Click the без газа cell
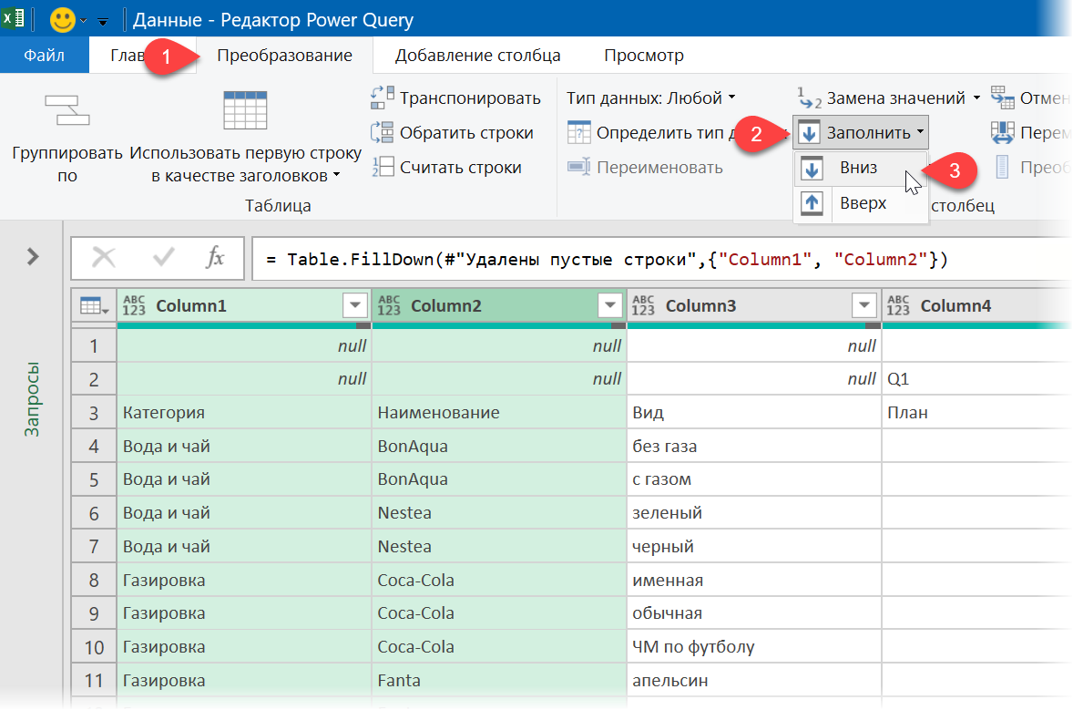The image size is (1073, 710). 754,447
